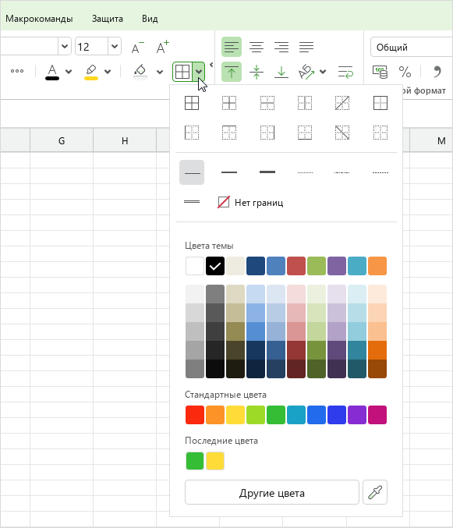Decrease font size with A- icon

click(137, 47)
